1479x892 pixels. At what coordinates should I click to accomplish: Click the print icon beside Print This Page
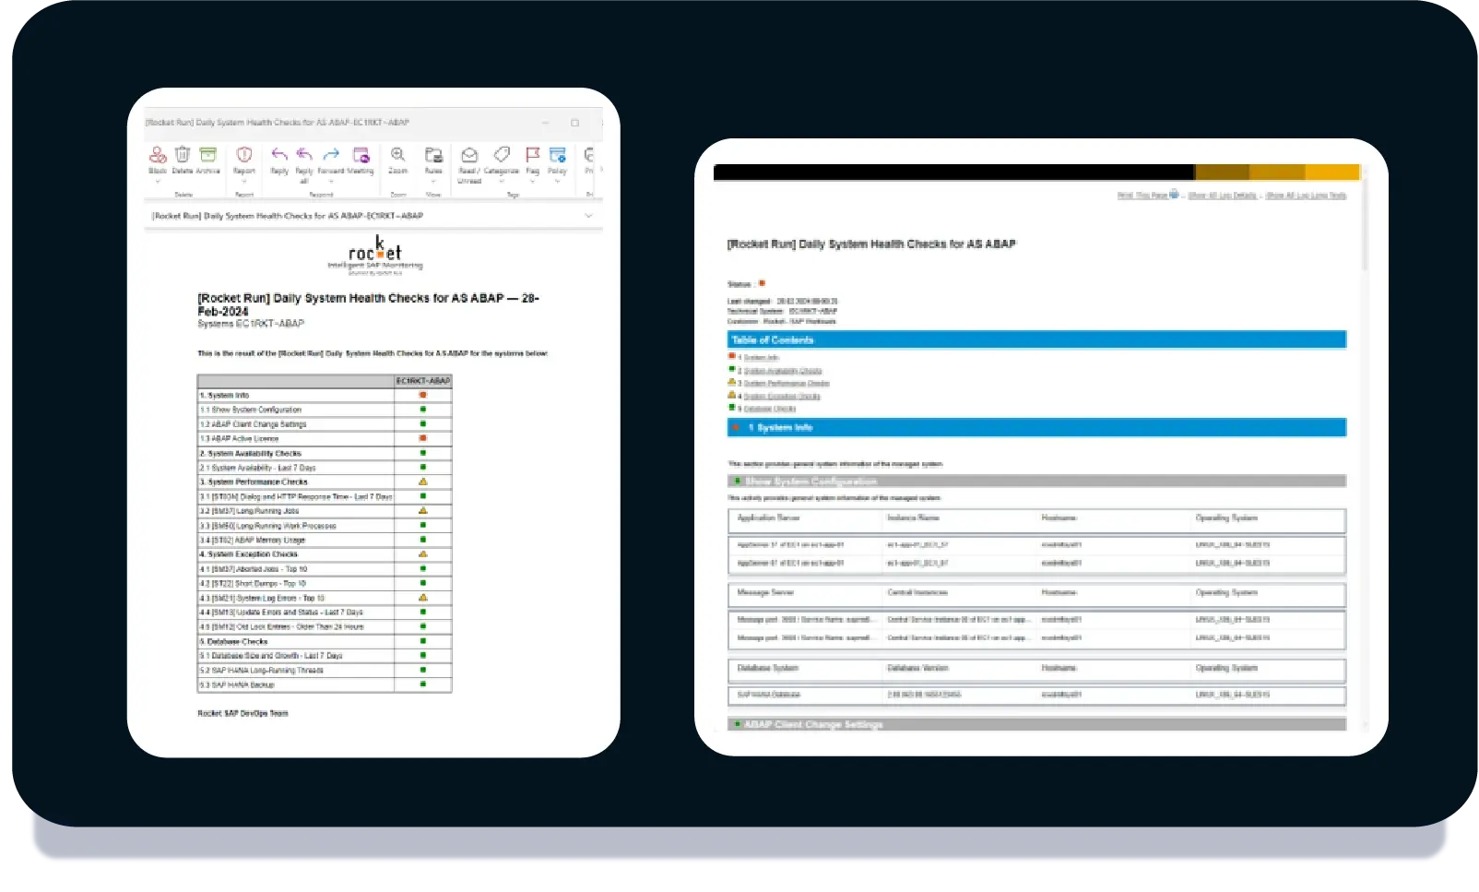(1174, 195)
